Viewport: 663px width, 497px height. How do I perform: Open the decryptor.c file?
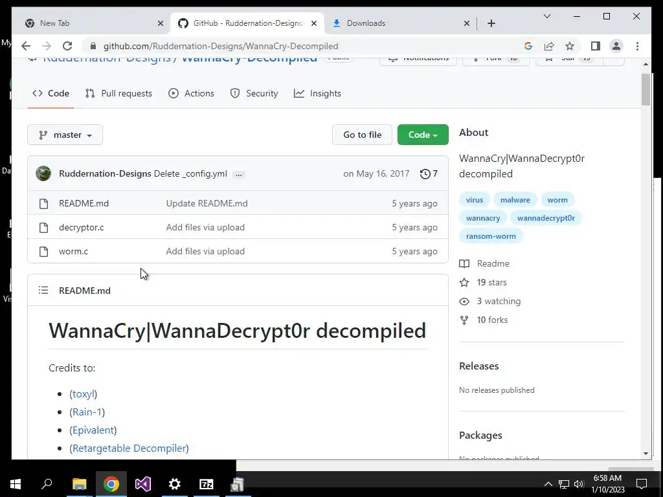[81, 227]
